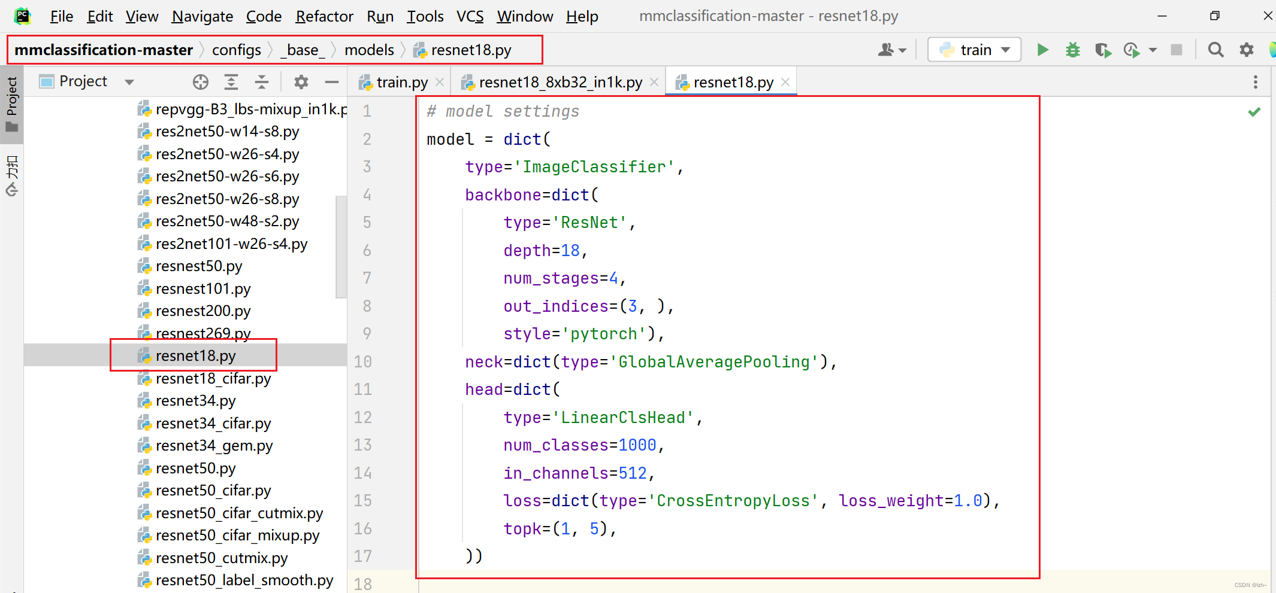Viewport: 1276px width, 593px height.
Task: Place cursor on 'CrossEntropyLoss' string
Action: [733, 501]
